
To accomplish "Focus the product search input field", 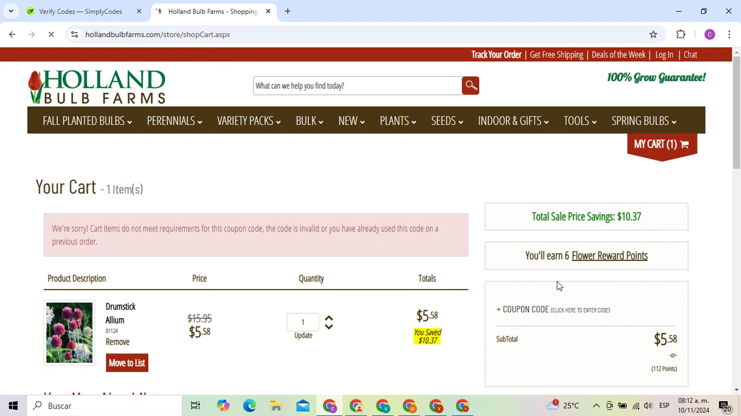I will coord(357,86).
